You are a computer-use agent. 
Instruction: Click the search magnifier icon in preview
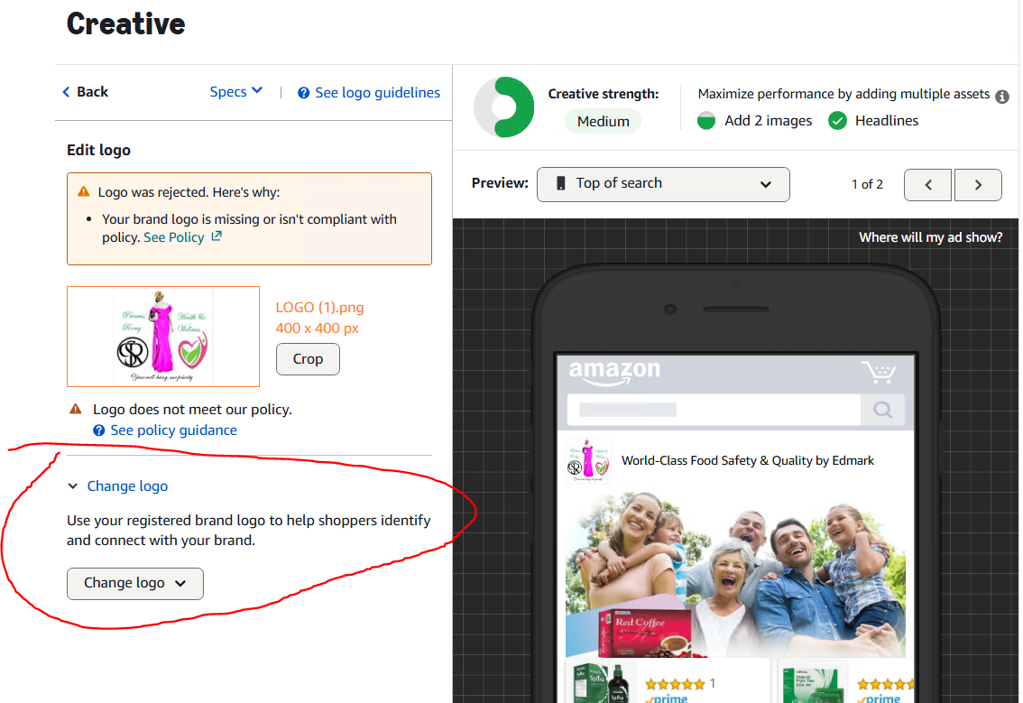click(x=882, y=410)
